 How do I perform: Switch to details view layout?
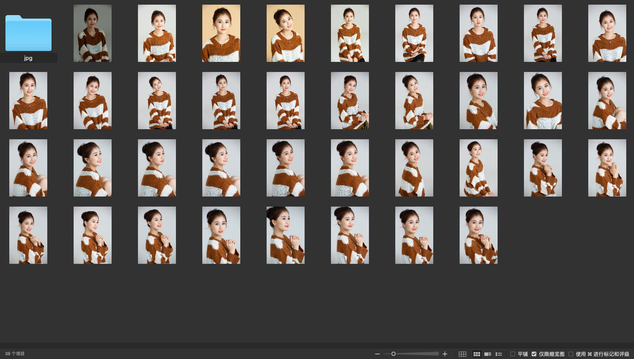pyautogui.click(x=488, y=354)
